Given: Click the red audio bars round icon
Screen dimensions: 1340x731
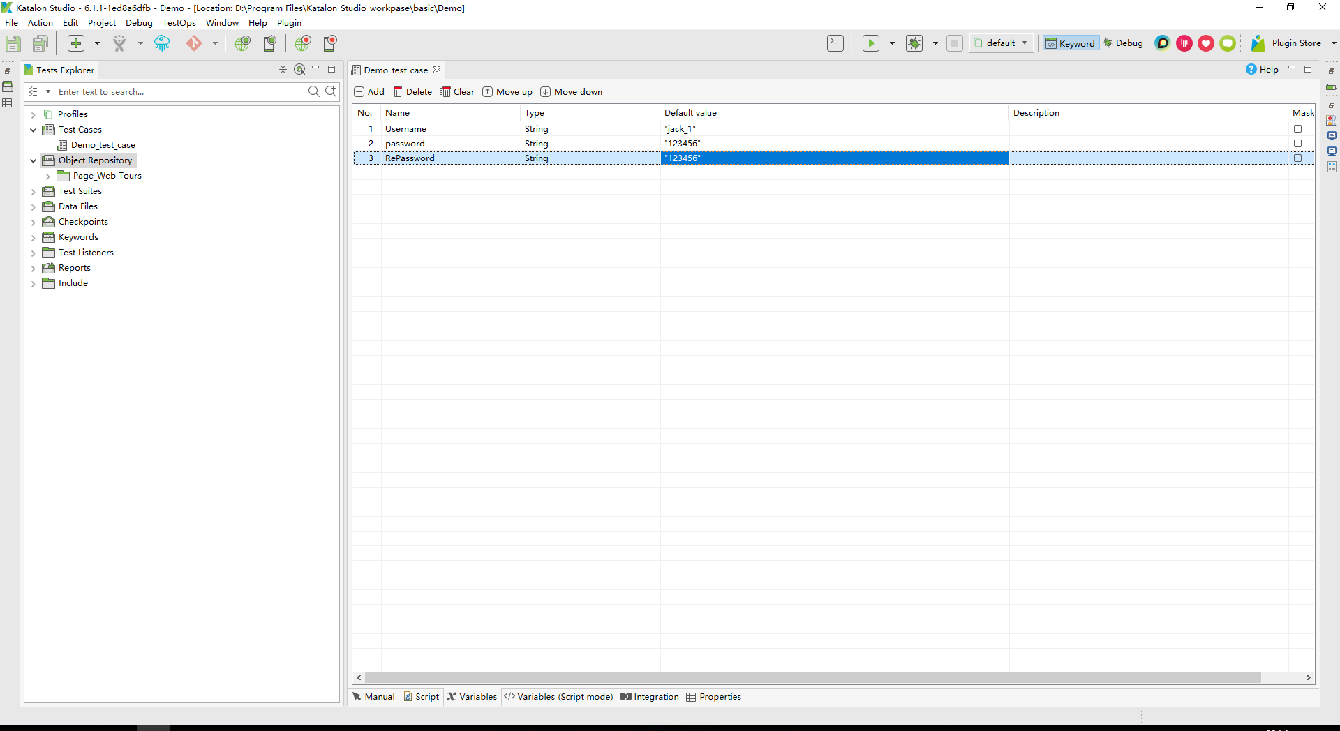Looking at the screenshot, I should pos(1184,43).
